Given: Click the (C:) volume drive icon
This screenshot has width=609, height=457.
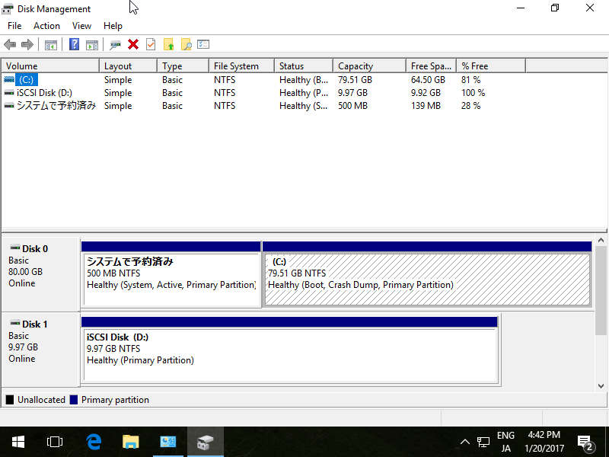Looking at the screenshot, I should coord(9,80).
